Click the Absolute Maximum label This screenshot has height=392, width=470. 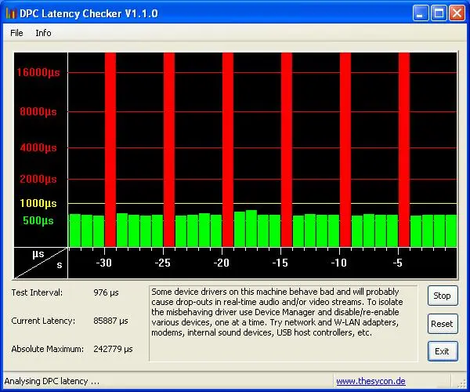tap(48, 349)
